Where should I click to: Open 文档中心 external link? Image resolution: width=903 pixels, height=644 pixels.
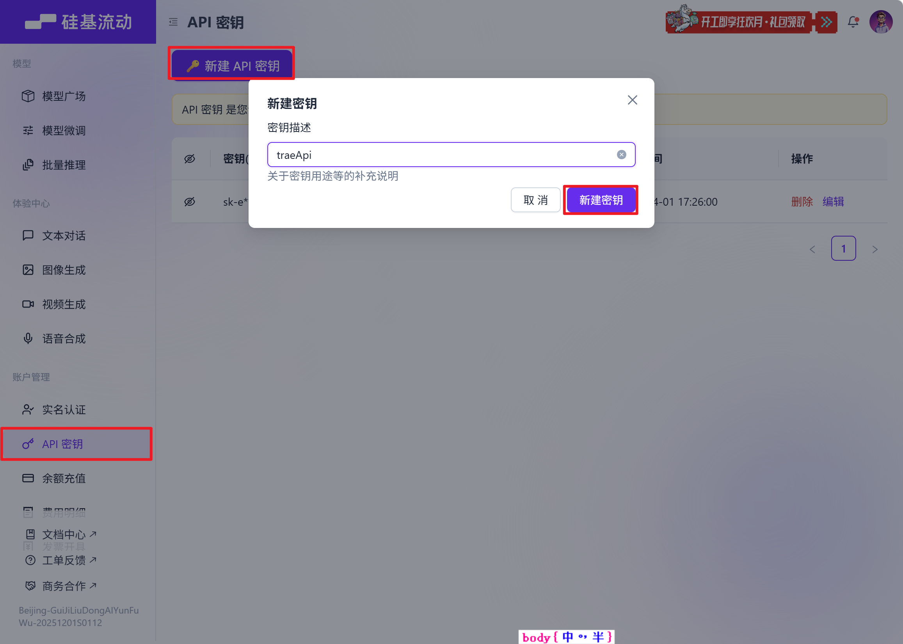(60, 535)
